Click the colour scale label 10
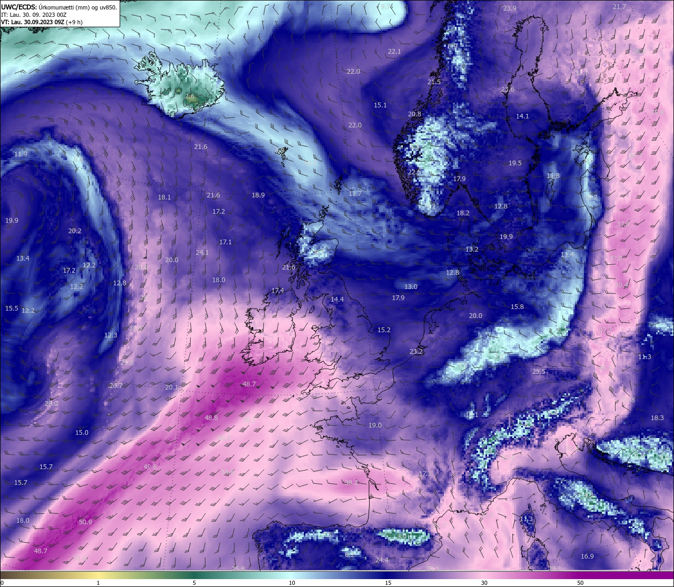The image size is (674, 587). [x=291, y=583]
